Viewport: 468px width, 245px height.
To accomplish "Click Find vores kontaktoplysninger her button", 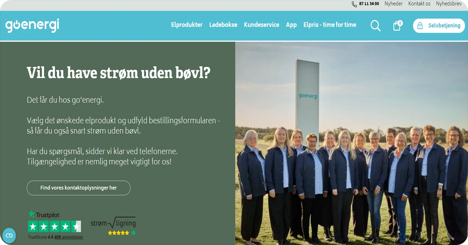I will coord(78,188).
